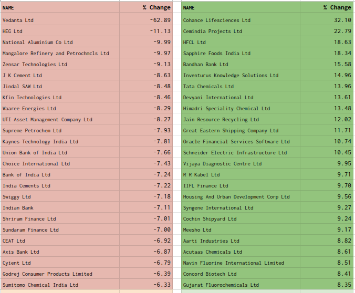
Task: Select the HEG Ltd cell
Action: [60, 31]
